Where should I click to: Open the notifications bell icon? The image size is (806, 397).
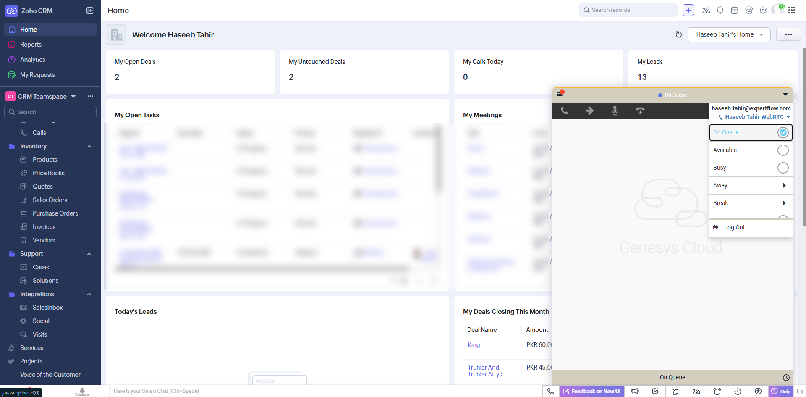[x=720, y=11]
